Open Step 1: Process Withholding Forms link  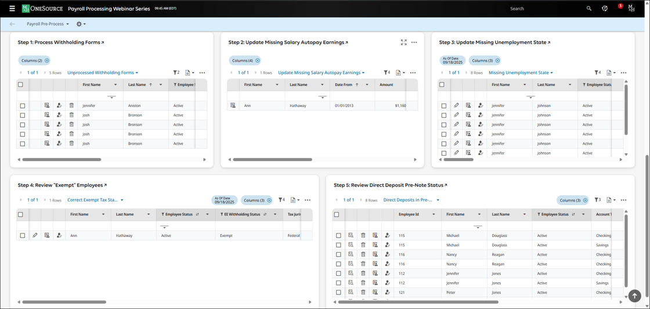(x=61, y=42)
